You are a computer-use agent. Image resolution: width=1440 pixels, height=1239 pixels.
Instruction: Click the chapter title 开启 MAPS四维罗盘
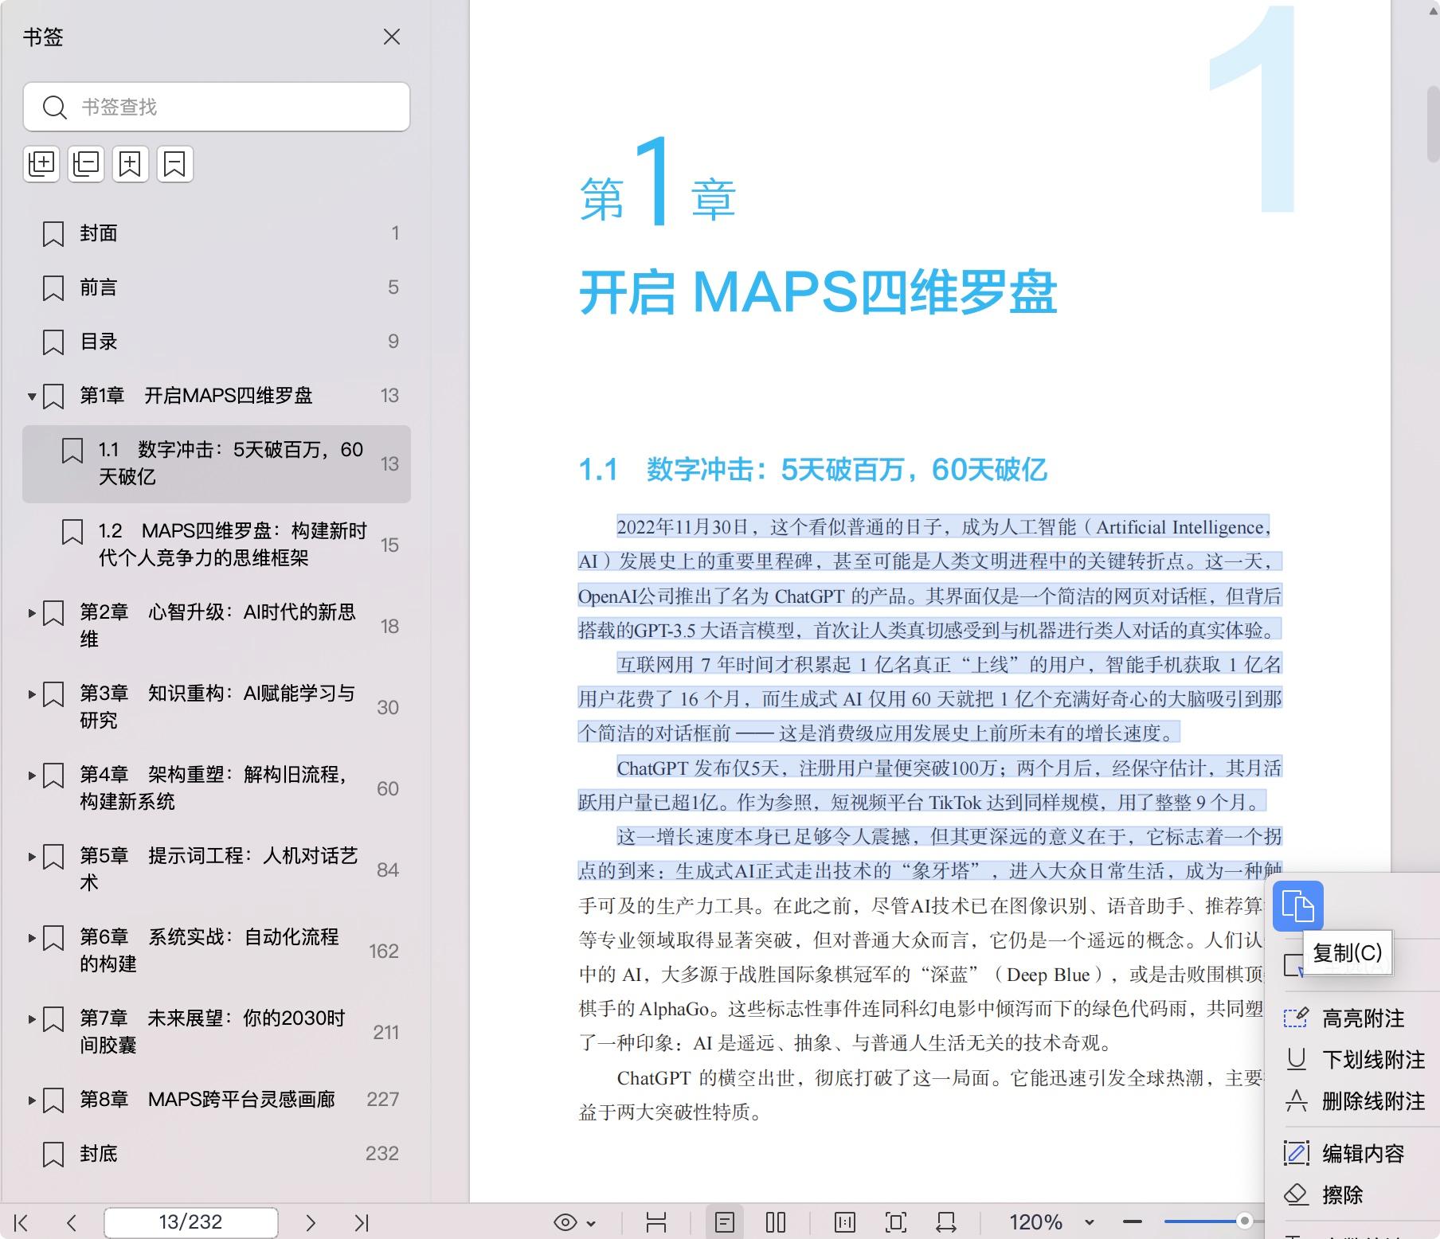pos(818,292)
